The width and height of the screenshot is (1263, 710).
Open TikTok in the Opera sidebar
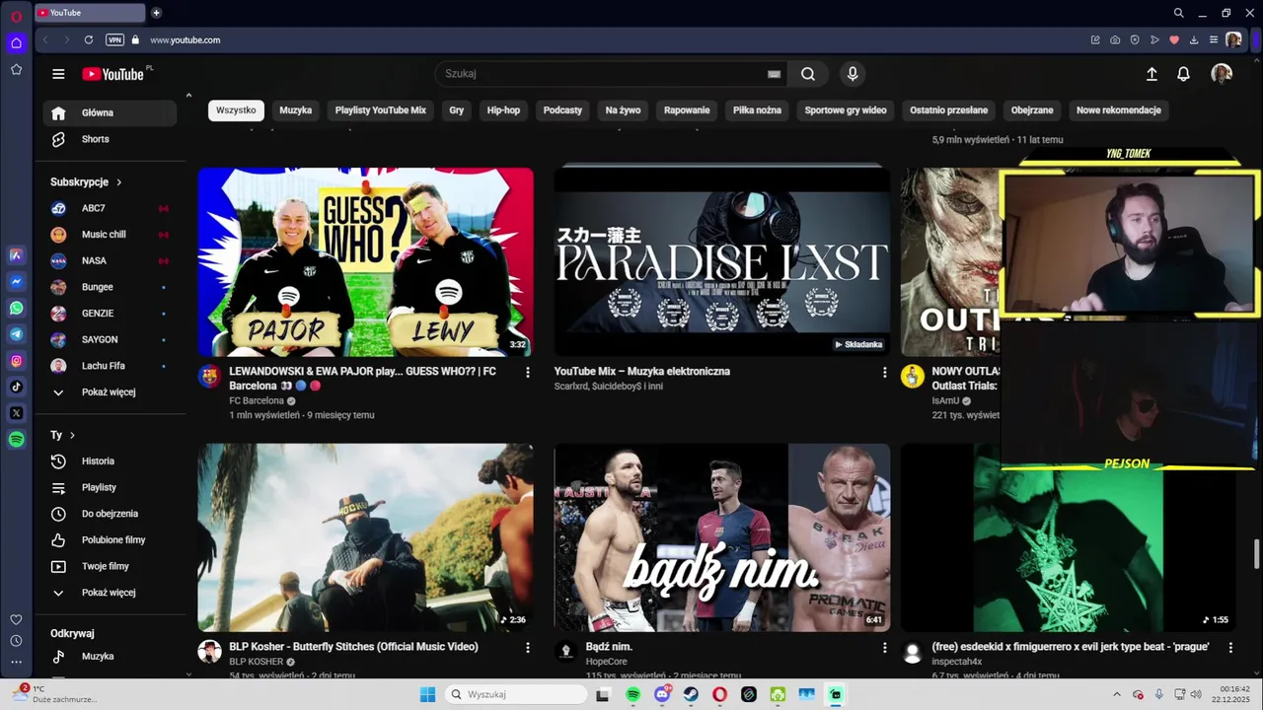pos(16,387)
